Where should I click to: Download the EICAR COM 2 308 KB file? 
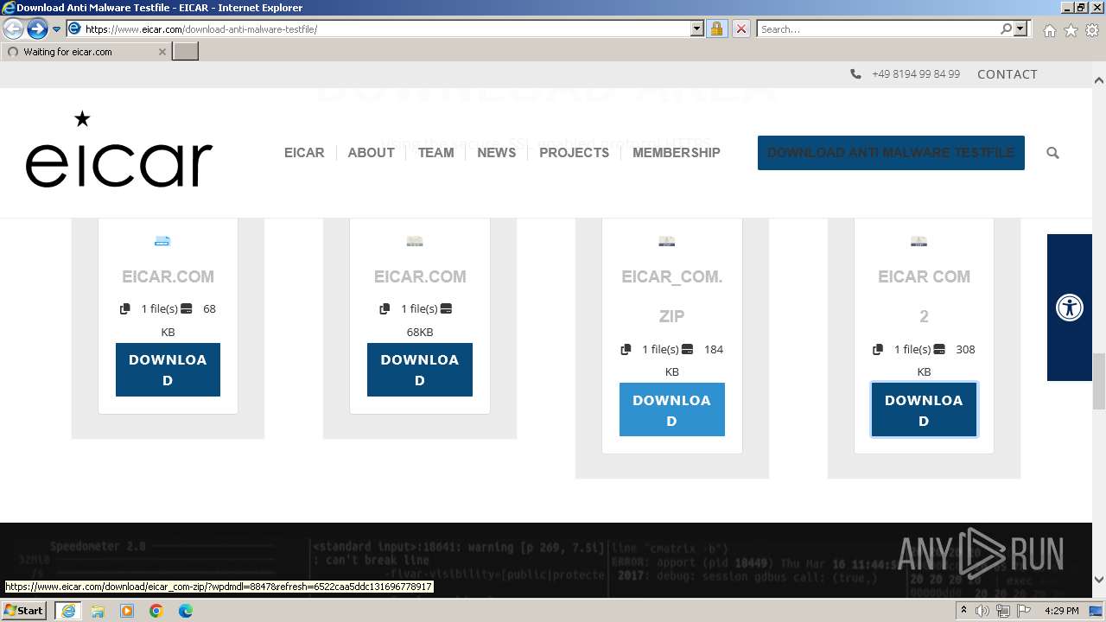(924, 410)
